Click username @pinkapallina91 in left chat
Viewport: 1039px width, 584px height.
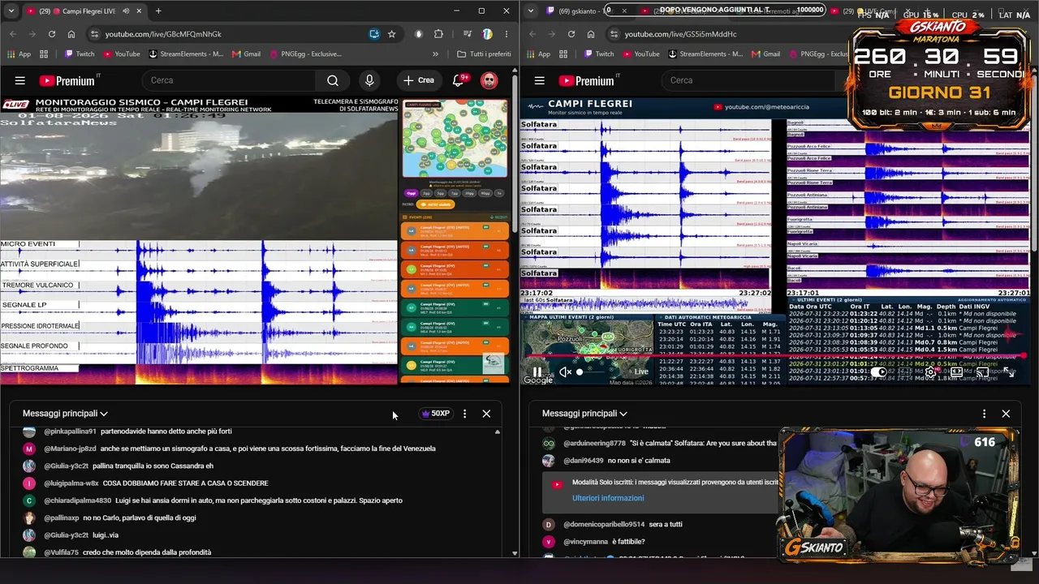coord(70,432)
